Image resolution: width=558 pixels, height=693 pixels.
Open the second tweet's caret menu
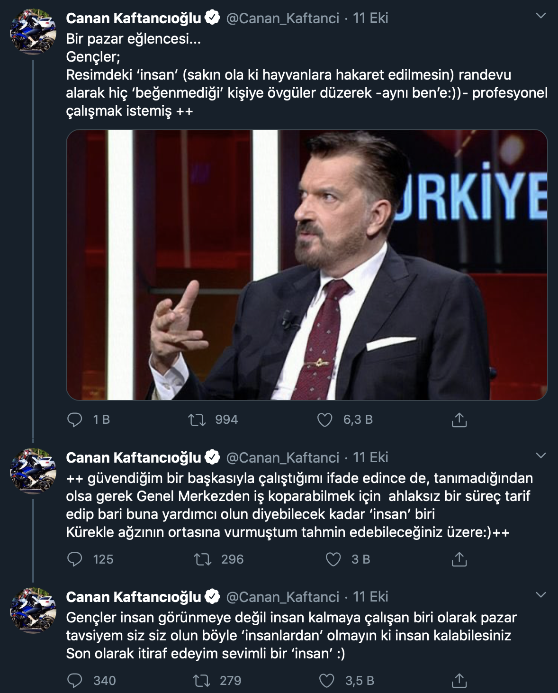(x=540, y=456)
